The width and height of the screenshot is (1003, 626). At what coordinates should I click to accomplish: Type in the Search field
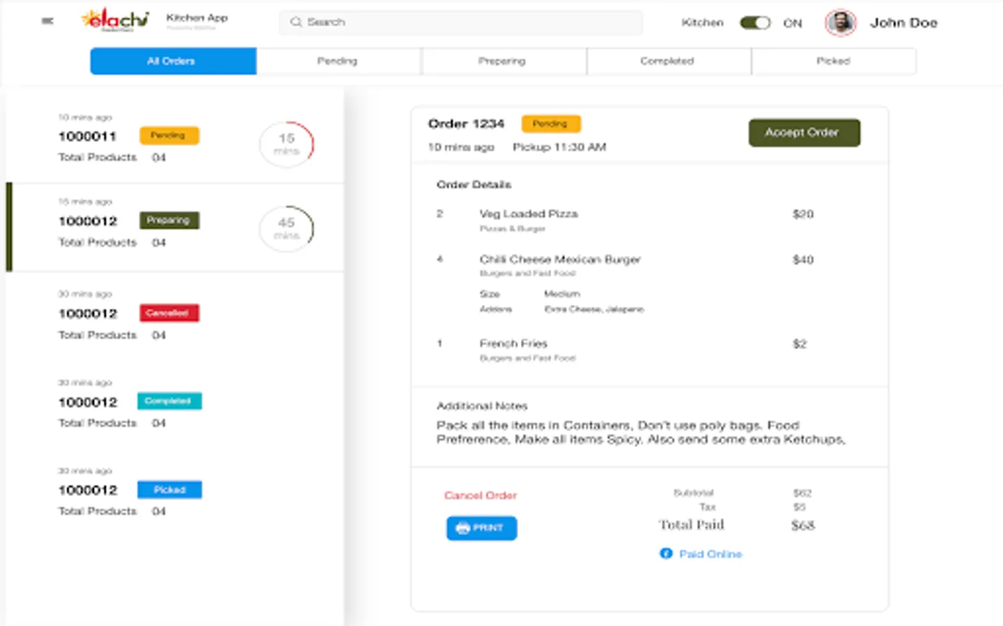[467, 22]
